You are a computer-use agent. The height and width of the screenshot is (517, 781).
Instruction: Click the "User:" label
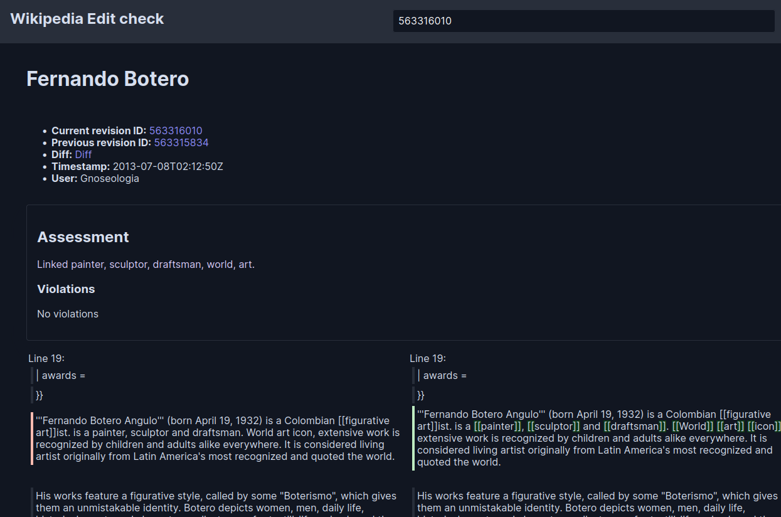click(65, 178)
